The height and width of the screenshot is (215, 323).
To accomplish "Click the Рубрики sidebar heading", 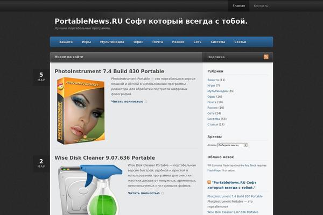I will 215,71.
